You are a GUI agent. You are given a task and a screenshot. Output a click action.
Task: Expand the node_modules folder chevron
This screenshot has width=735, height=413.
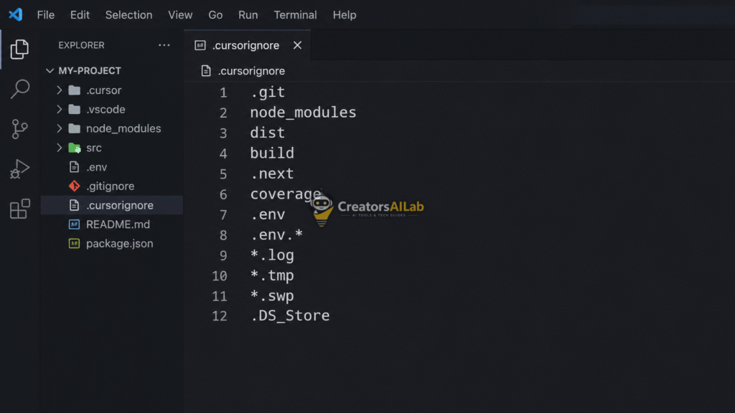click(59, 128)
